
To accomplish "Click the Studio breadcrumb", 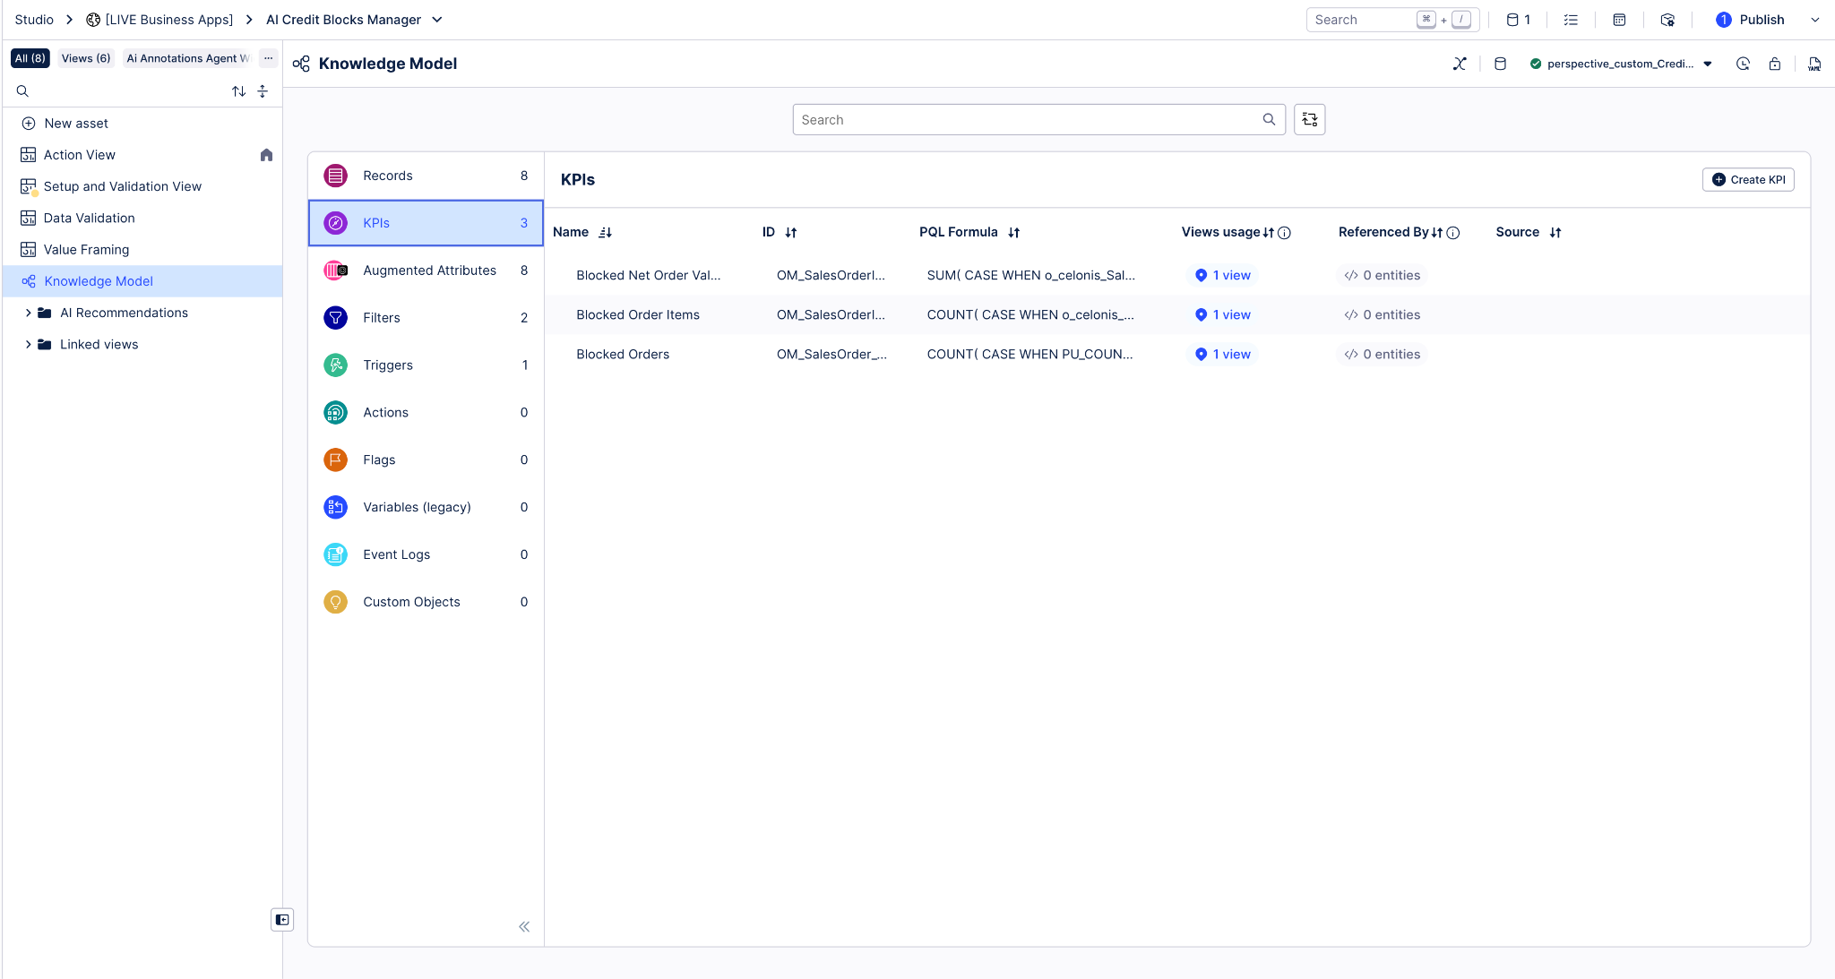I will [34, 20].
